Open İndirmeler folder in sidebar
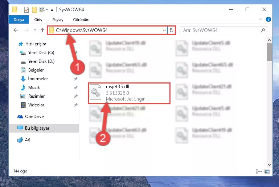The height and width of the screenshot is (187, 279). click(x=38, y=79)
